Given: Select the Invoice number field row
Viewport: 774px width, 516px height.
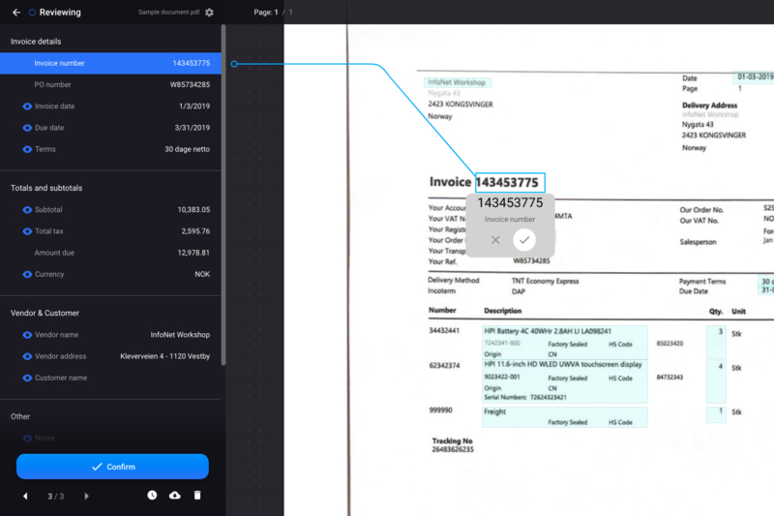Looking at the screenshot, I should (x=110, y=63).
